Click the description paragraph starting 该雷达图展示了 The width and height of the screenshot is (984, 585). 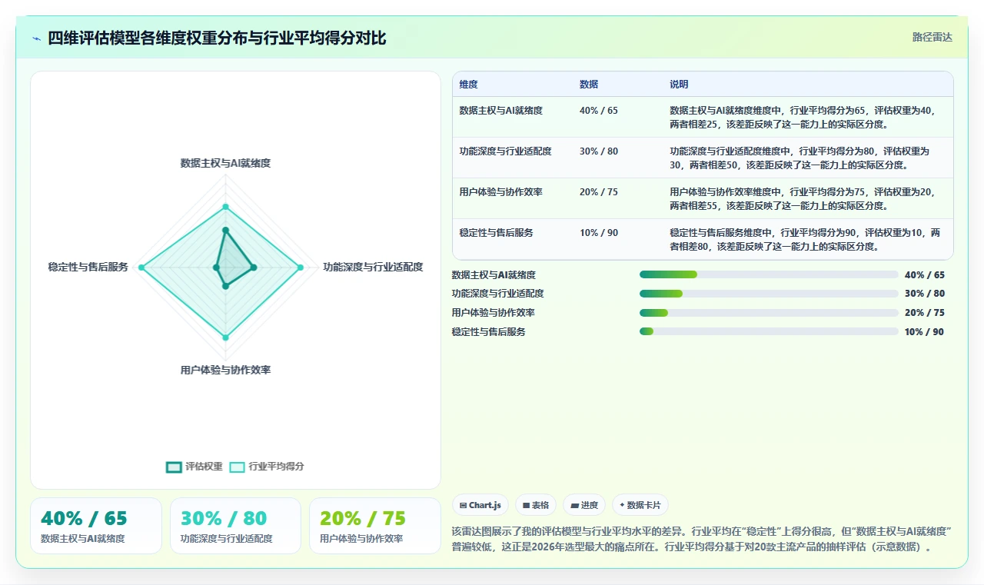tap(703, 539)
